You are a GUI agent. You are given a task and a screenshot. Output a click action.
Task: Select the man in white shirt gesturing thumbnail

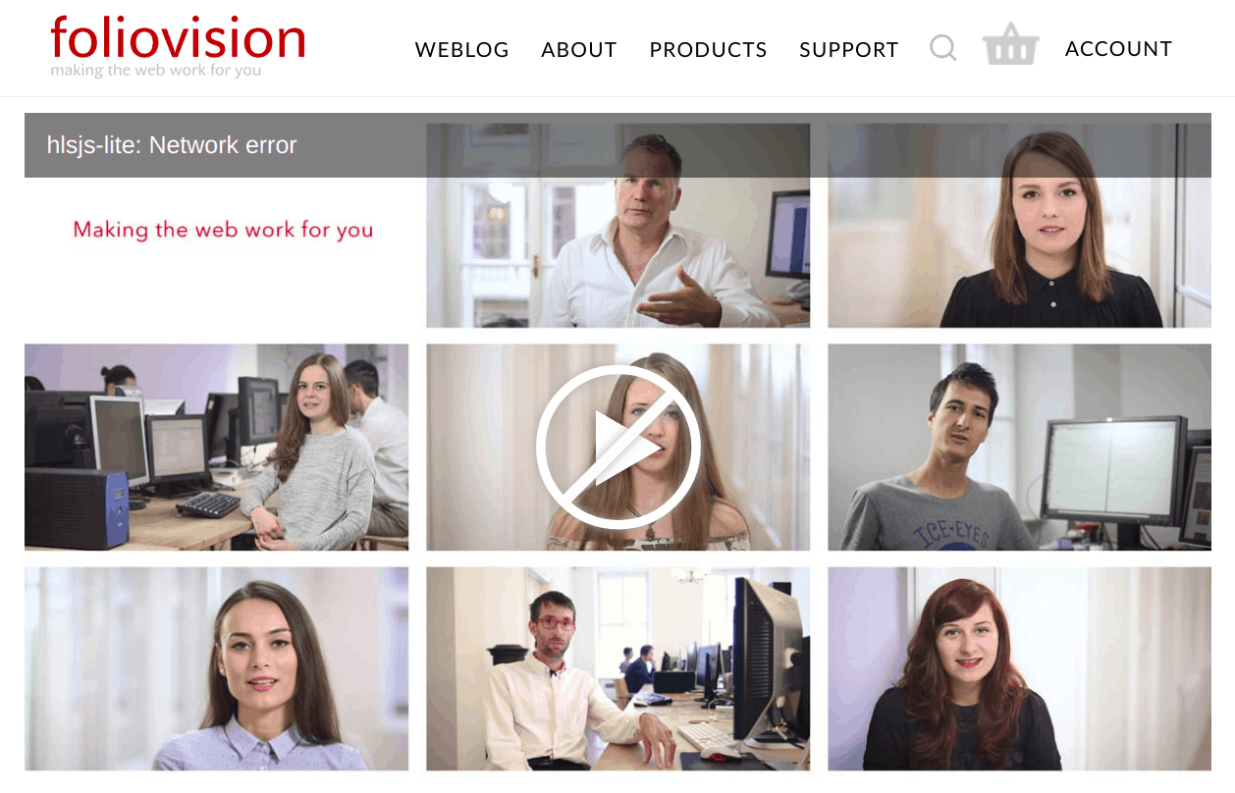618,226
